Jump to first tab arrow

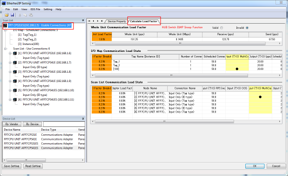[89, 21]
